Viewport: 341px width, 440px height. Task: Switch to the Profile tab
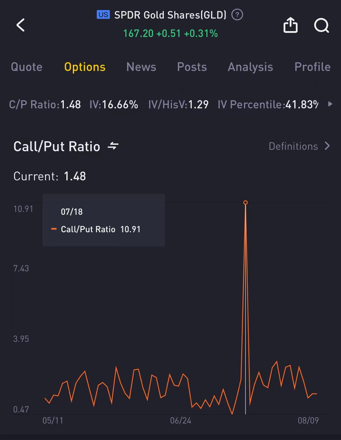click(312, 67)
